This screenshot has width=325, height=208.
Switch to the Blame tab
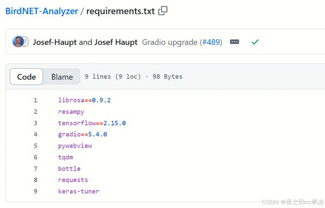[62, 77]
